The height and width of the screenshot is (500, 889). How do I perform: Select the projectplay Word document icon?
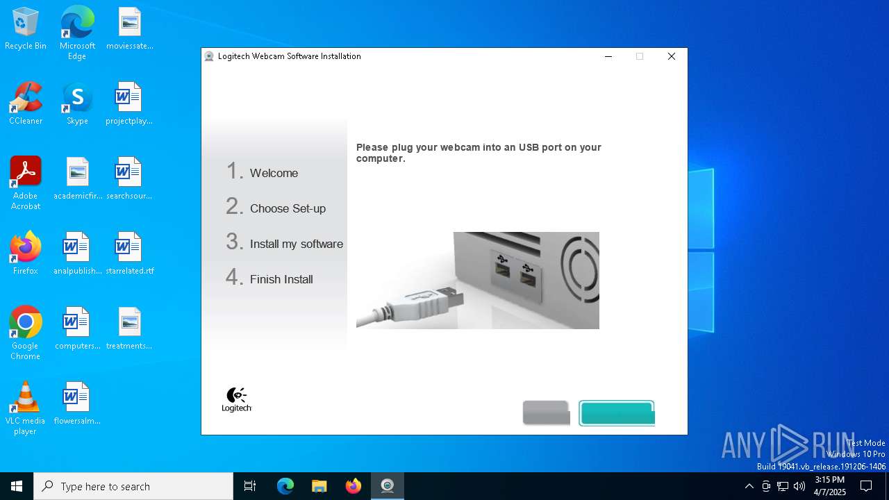pos(129,104)
